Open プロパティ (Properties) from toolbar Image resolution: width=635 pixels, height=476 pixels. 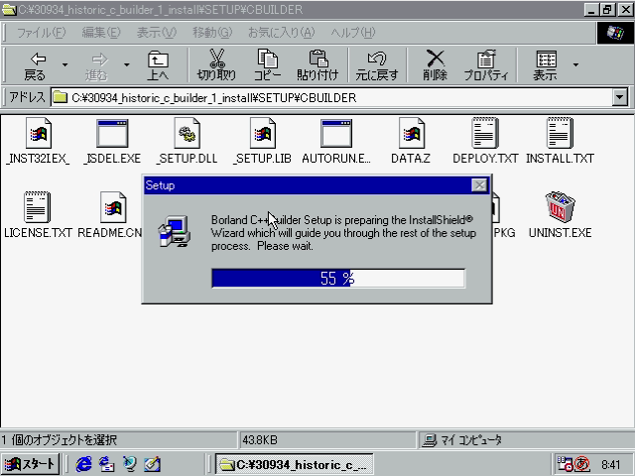(x=485, y=65)
